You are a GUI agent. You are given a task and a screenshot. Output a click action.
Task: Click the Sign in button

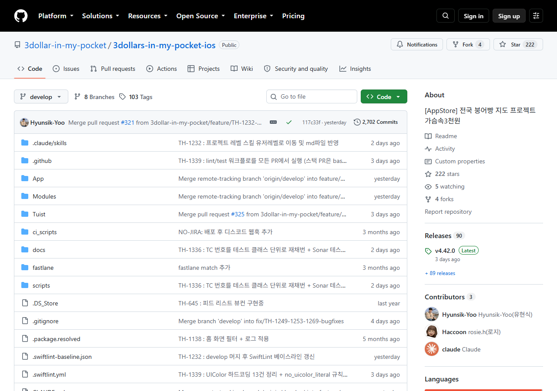click(473, 16)
